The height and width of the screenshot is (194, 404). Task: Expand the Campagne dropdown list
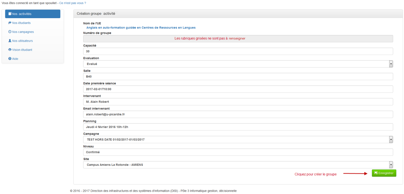click(238, 140)
